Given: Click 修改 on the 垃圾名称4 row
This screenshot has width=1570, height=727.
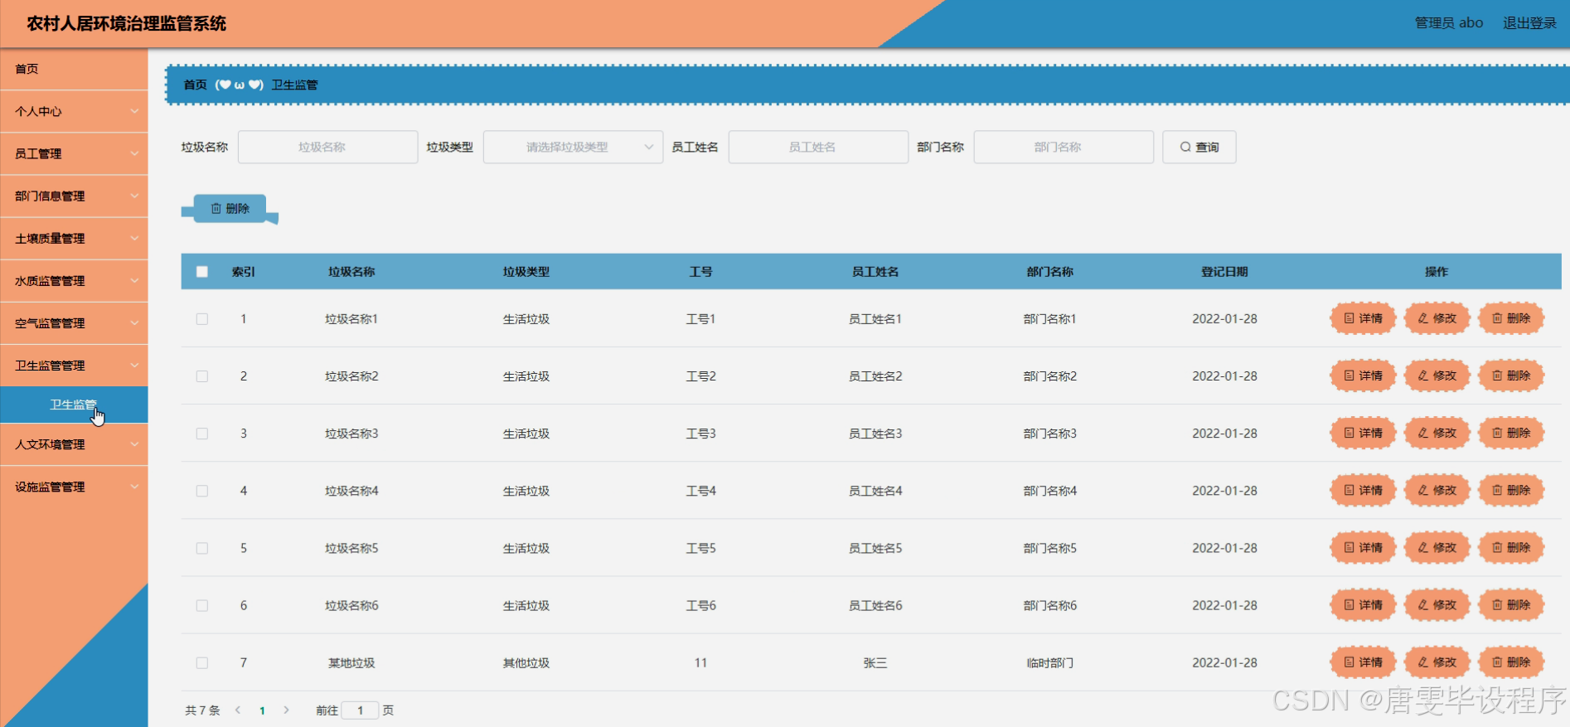Looking at the screenshot, I should click(1437, 490).
